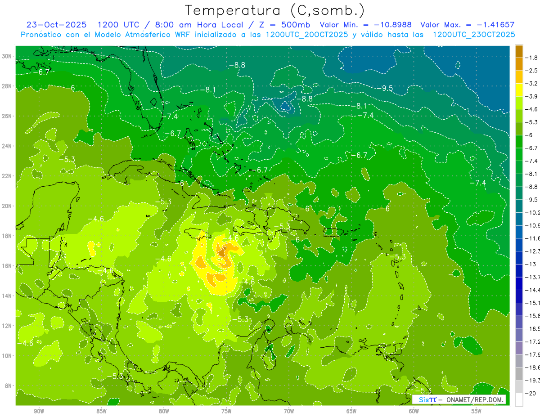Select the dark orange legend swatch above -1.8
Image resolution: width=540 pixels, height=417 pixels.
(519, 51)
